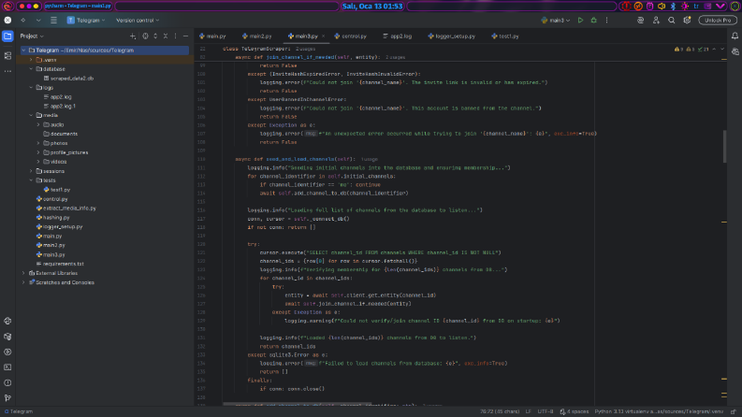
Task: Open the Structure tool window icon
Action: 7,55
